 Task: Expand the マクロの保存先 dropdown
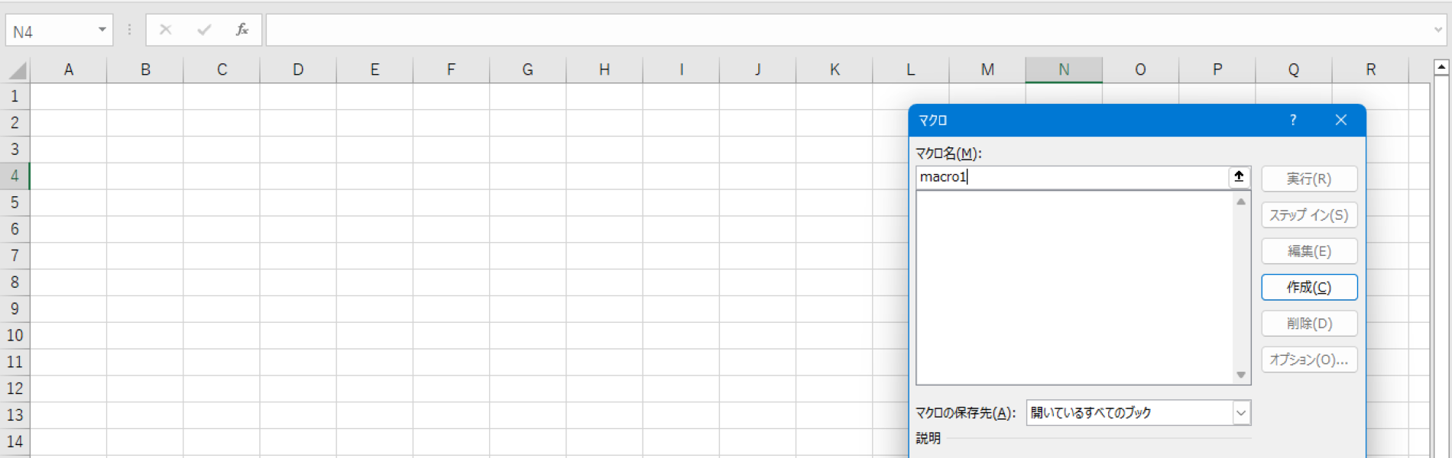point(1241,413)
